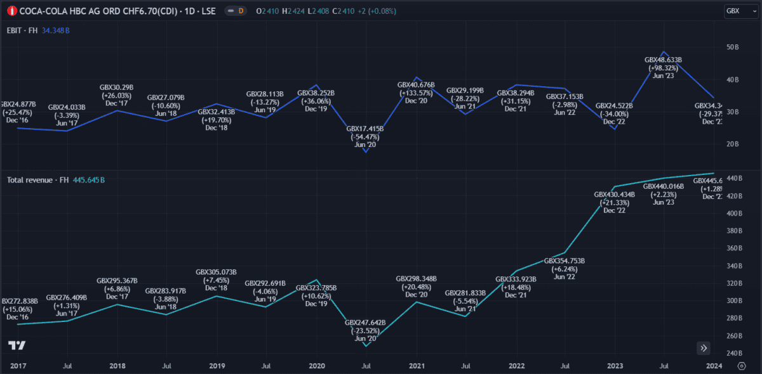
Task: Click the 2020 marker on time axis
Action: pyautogui.click(x=317, y=366)
